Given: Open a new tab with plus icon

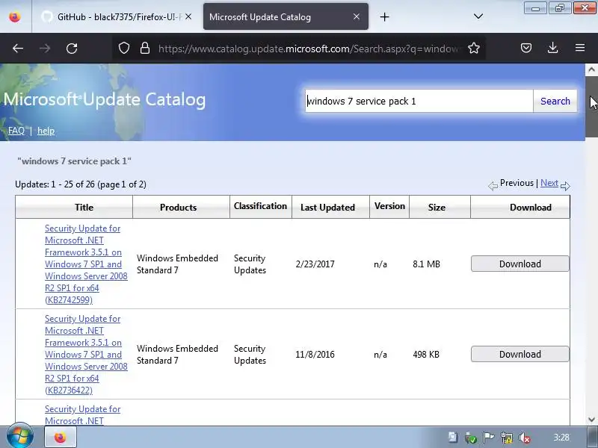Looking at the screenshot, I should (385, 16).
